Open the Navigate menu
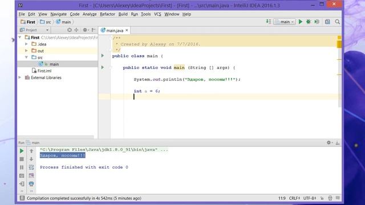The height and width of the screenshot is (205, 365). pos(58,14)
